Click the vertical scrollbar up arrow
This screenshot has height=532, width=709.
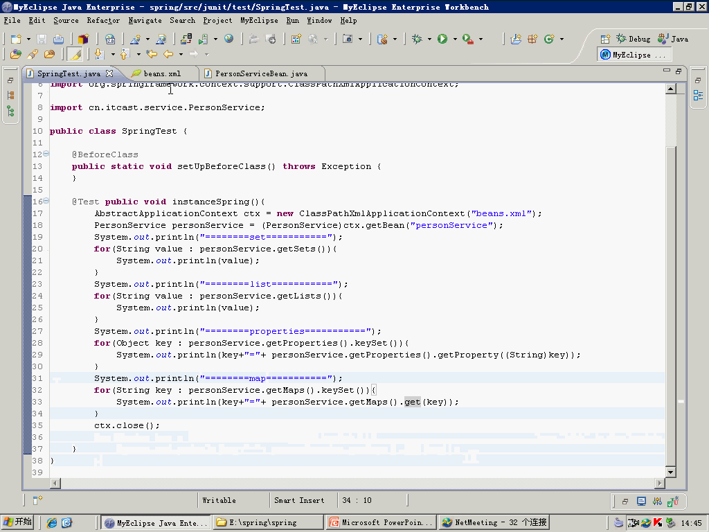[670, 89]
